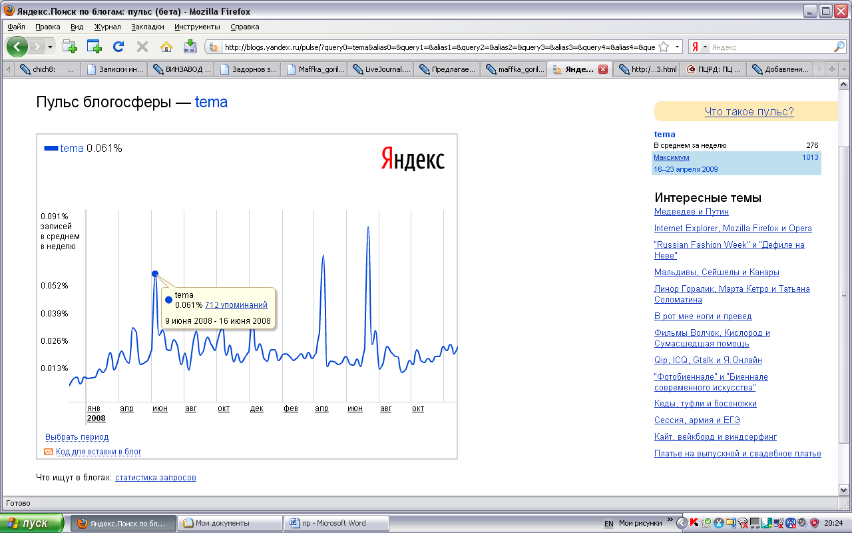
Task: Open the Справка menu
Action: click(245, 27)
